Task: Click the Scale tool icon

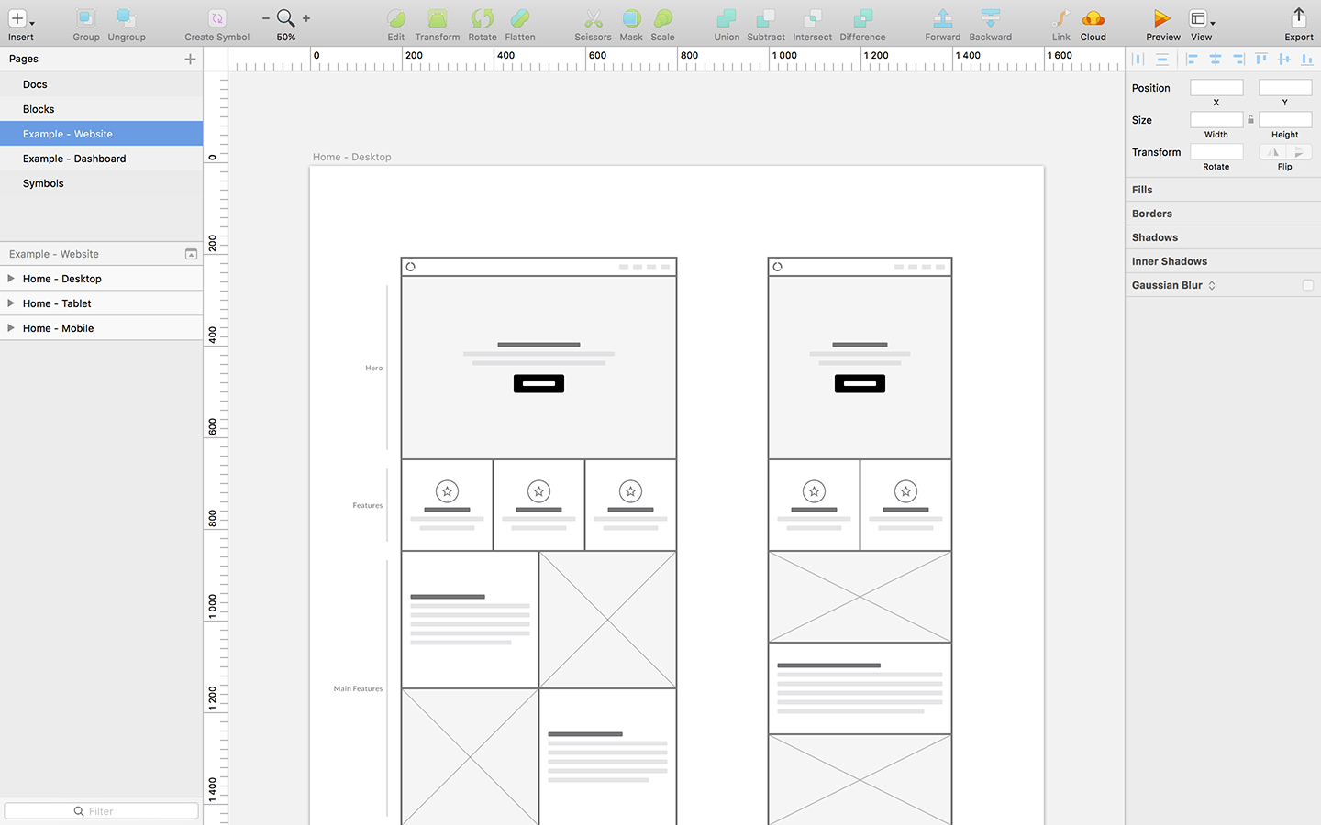Action: (662, 18)
